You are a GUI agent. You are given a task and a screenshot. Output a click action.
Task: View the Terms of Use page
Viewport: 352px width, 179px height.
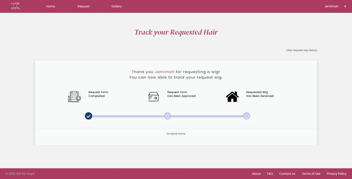click(311, 174)
